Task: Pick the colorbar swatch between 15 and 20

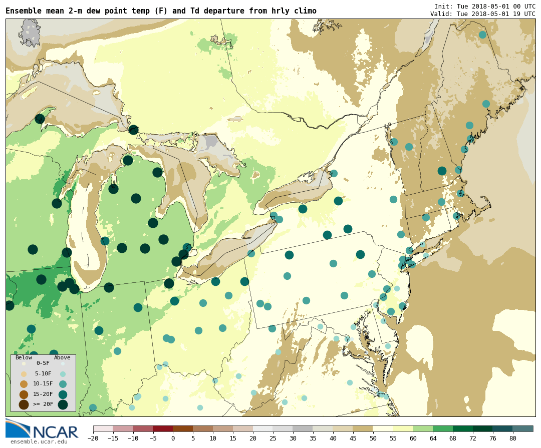Action: (243, 428)
